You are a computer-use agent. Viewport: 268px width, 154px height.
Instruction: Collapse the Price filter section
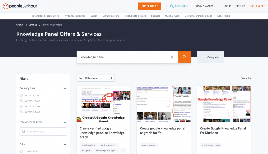point(65,144)
